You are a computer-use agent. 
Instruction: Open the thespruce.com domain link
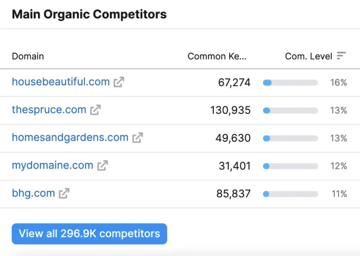click(49, 110)
